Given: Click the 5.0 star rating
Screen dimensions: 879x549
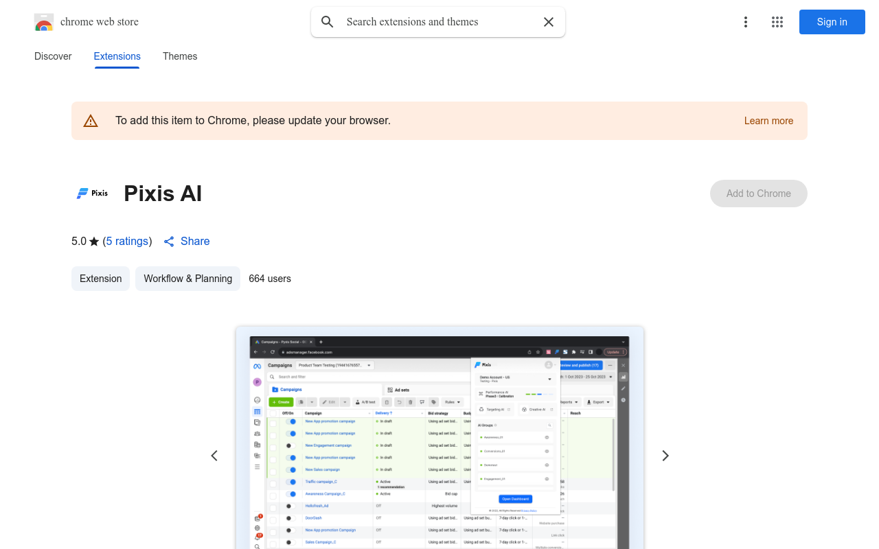Looking at the screenshot, I should 85,242.
